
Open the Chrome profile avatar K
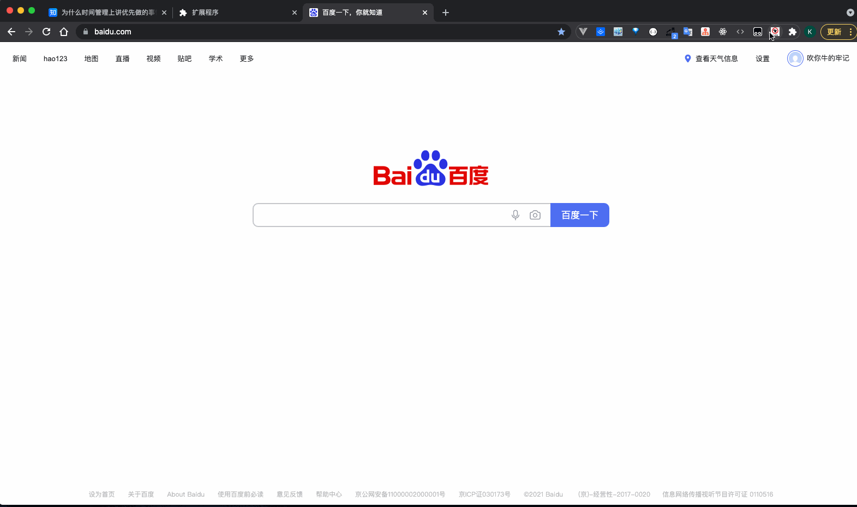coord(810,32)
